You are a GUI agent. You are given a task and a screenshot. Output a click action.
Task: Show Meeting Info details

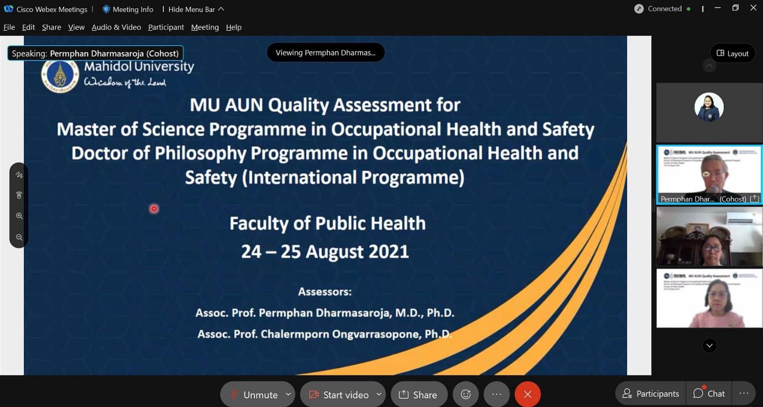click(128, 9)
